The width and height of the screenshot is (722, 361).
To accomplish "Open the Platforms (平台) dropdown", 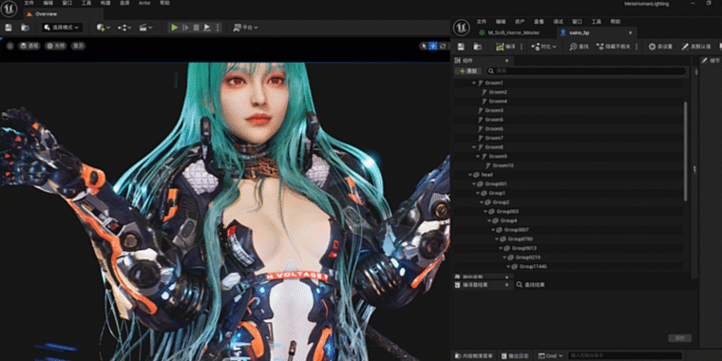I will pos(245,28).
